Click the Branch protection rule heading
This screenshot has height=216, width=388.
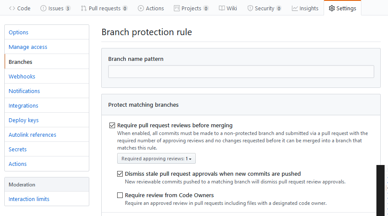point(147,32)
